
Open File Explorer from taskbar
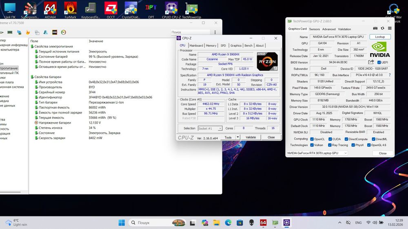point(216,222)
